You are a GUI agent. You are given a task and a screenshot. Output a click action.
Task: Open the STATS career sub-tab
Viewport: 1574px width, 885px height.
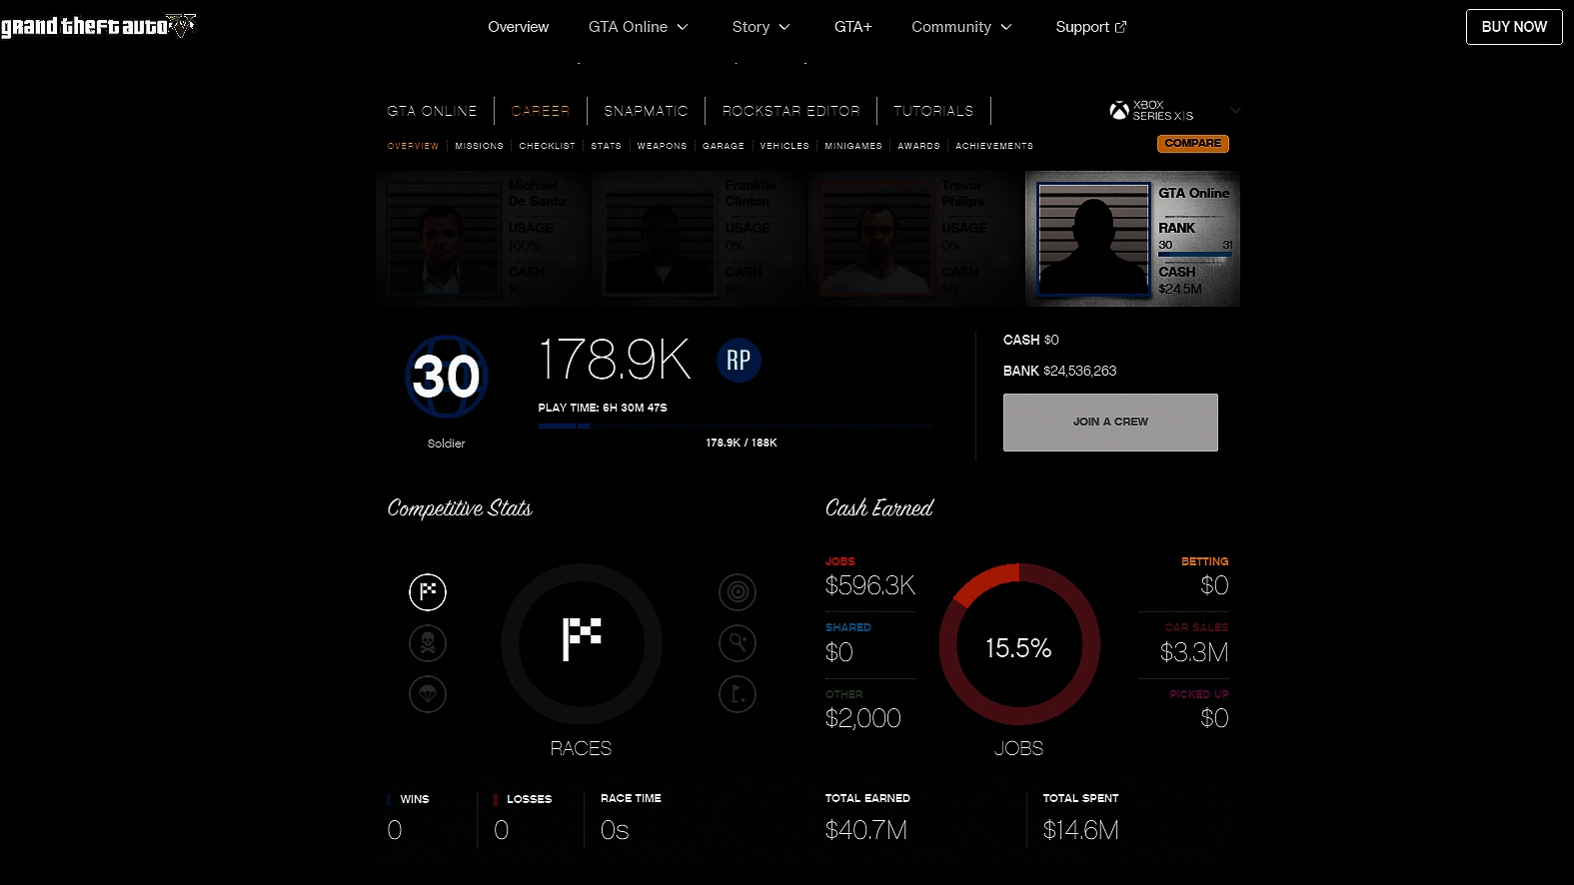606,146
